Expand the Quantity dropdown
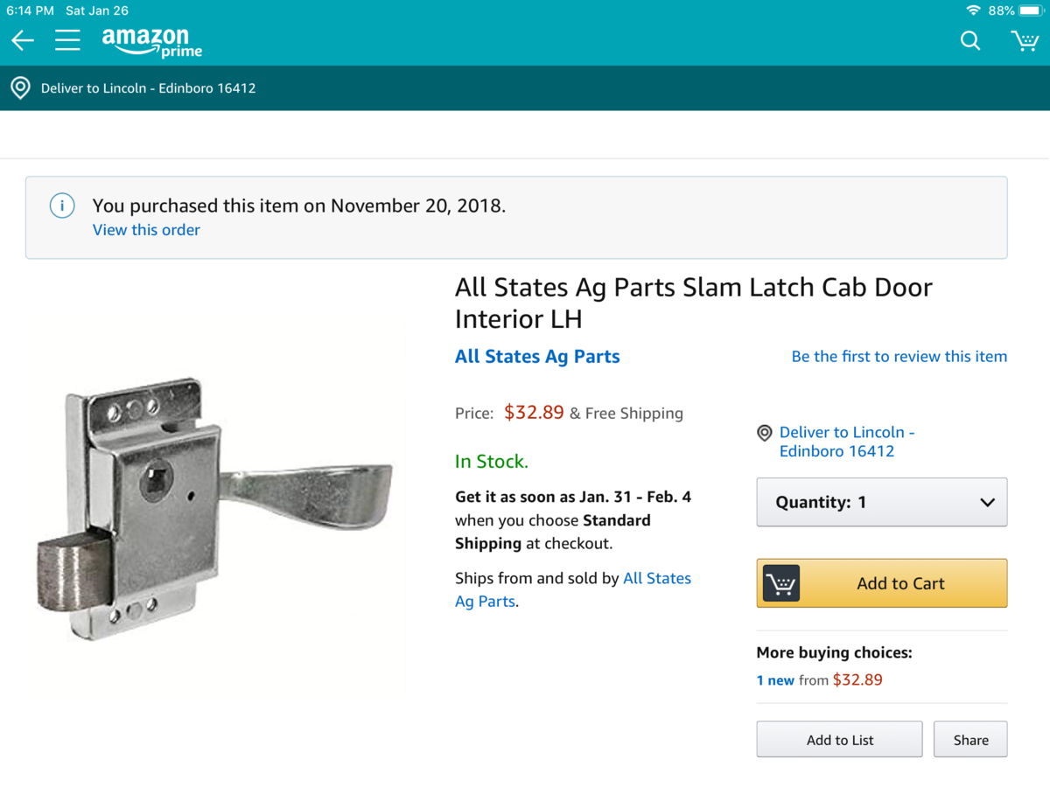This screenshot has width=1050, height=787. coord(881,502)
